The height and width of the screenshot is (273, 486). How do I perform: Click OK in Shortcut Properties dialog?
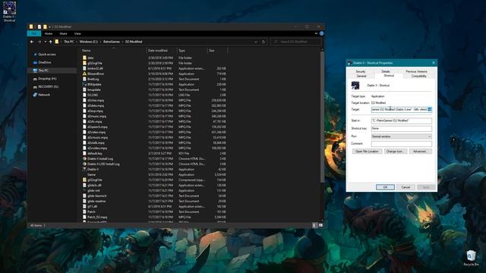pos(385,187)
